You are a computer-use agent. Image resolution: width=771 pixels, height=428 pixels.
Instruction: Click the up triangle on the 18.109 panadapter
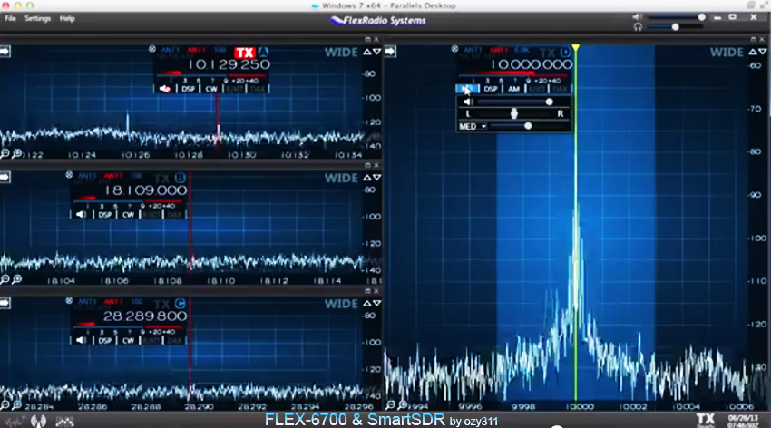(x=366, y=178)
